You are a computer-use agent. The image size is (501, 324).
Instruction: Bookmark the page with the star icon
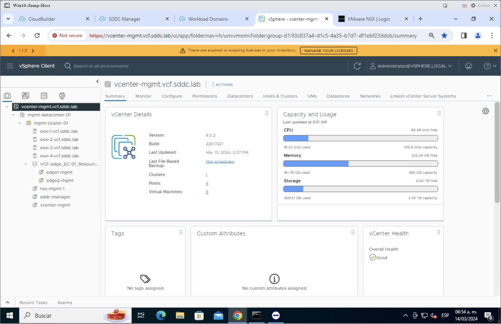444,35
